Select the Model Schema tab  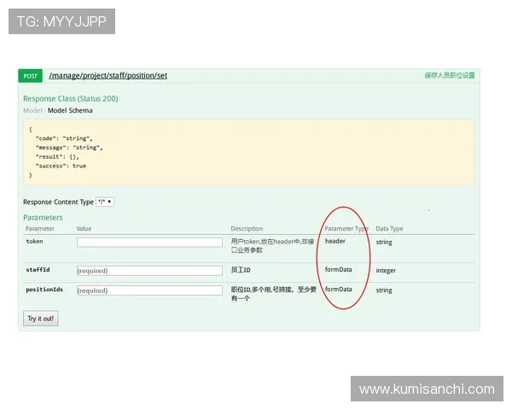[x=70, y=111]
